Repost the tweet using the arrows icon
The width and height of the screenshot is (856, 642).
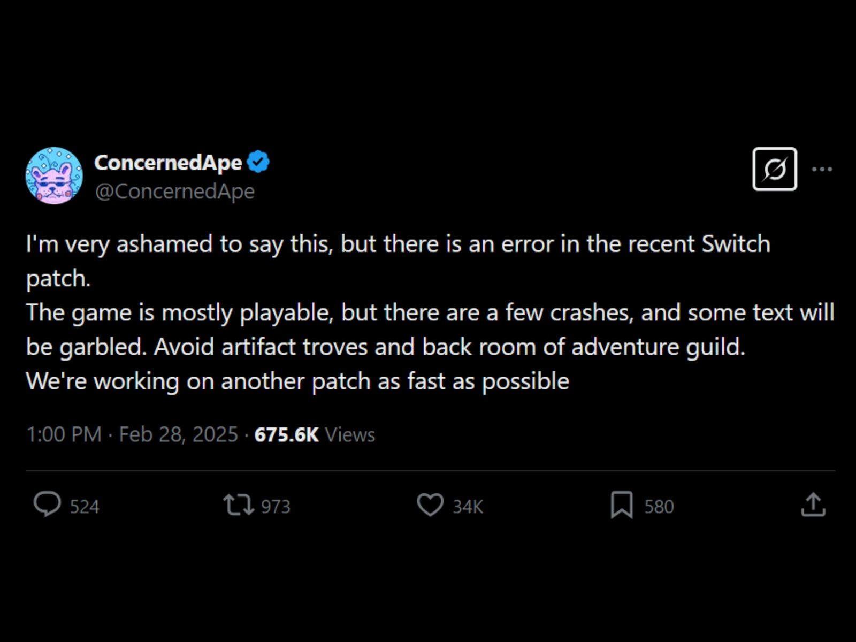coord(239,505)
